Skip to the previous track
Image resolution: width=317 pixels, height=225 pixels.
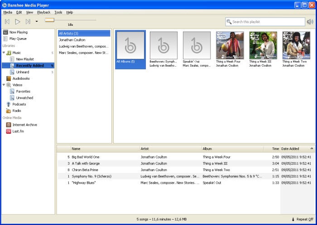point(7,21)
